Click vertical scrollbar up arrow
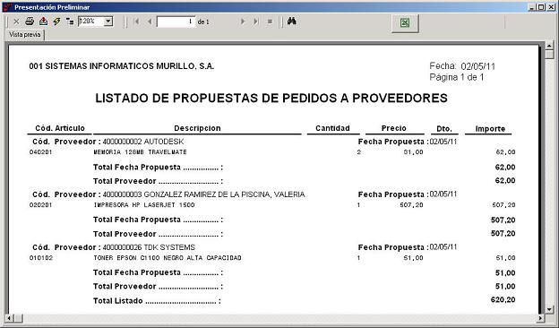 point(549,46)
